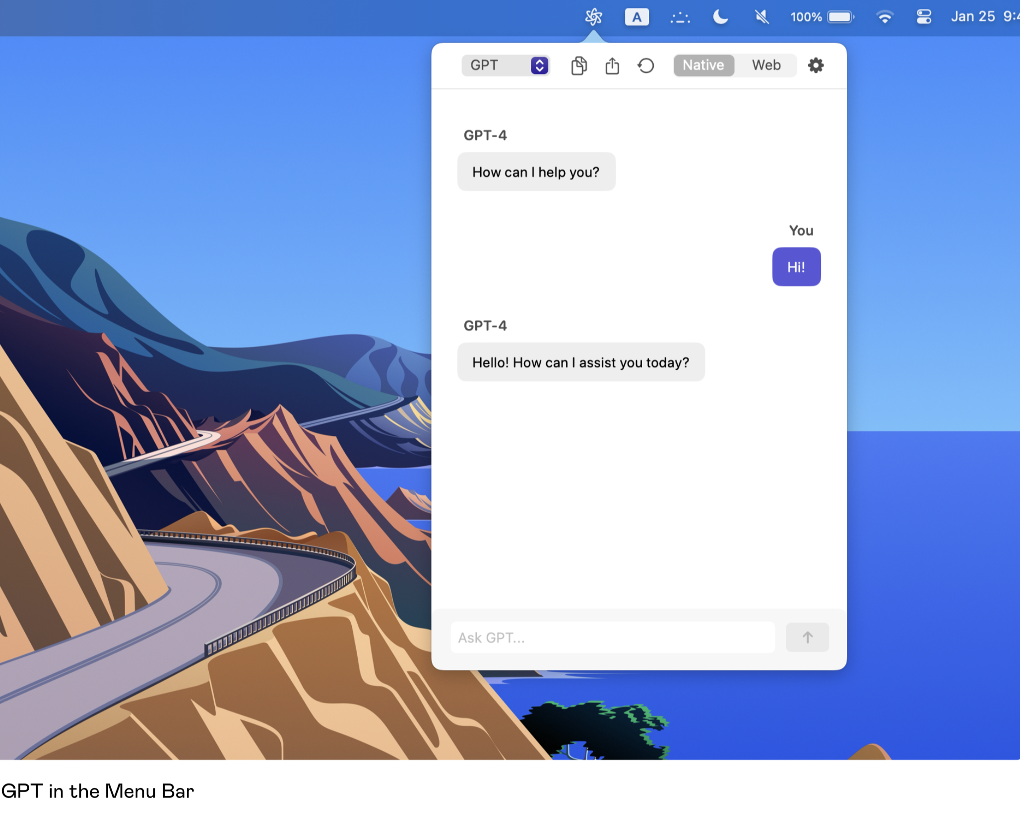Open settings via the gear icon
The image size is (1020, 822).
click(x=816, y=65)
